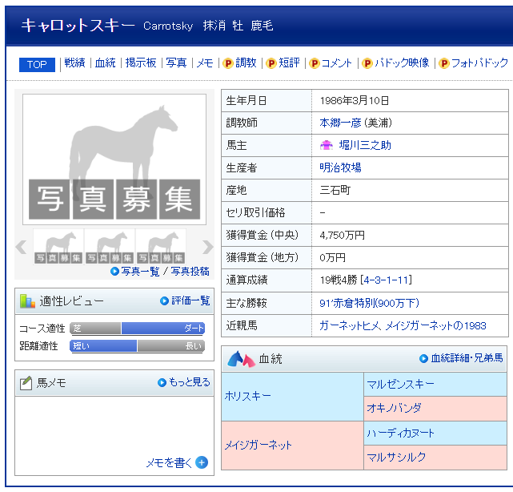
Task: Click the previous photo arrow in thumbnail carousel
Action: pos(22,247)
